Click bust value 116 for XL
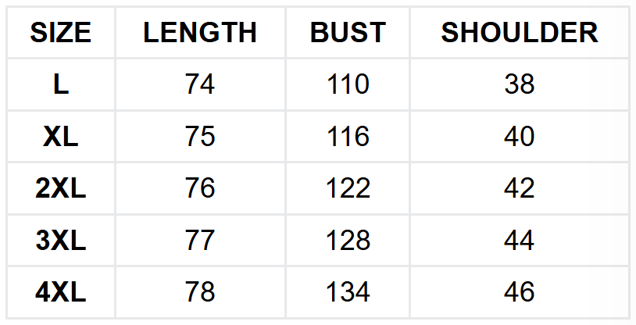 348,137
